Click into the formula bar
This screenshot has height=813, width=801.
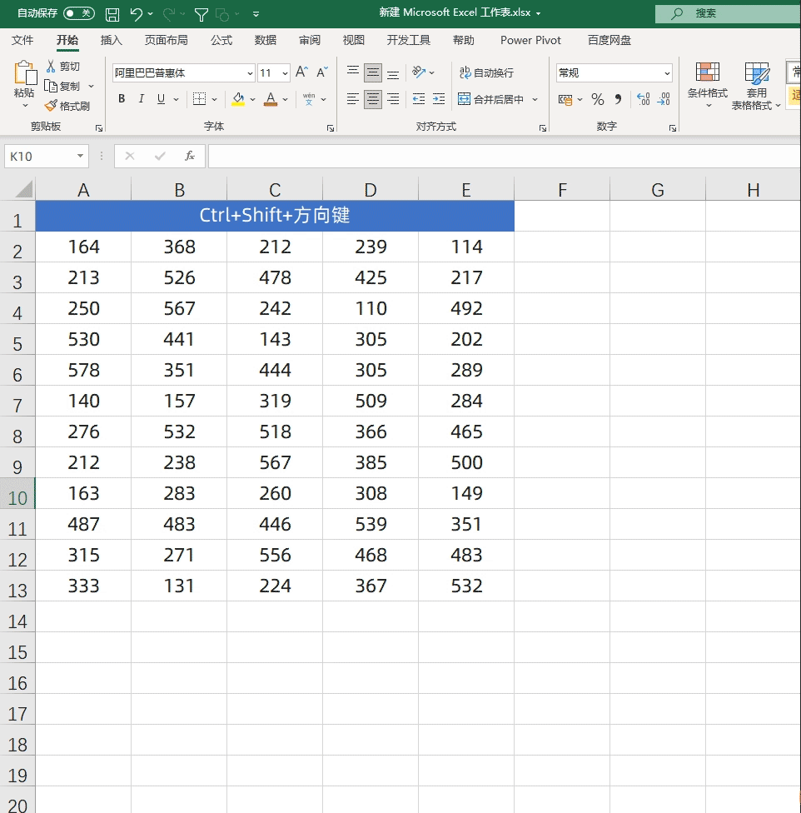coord(504,156)
